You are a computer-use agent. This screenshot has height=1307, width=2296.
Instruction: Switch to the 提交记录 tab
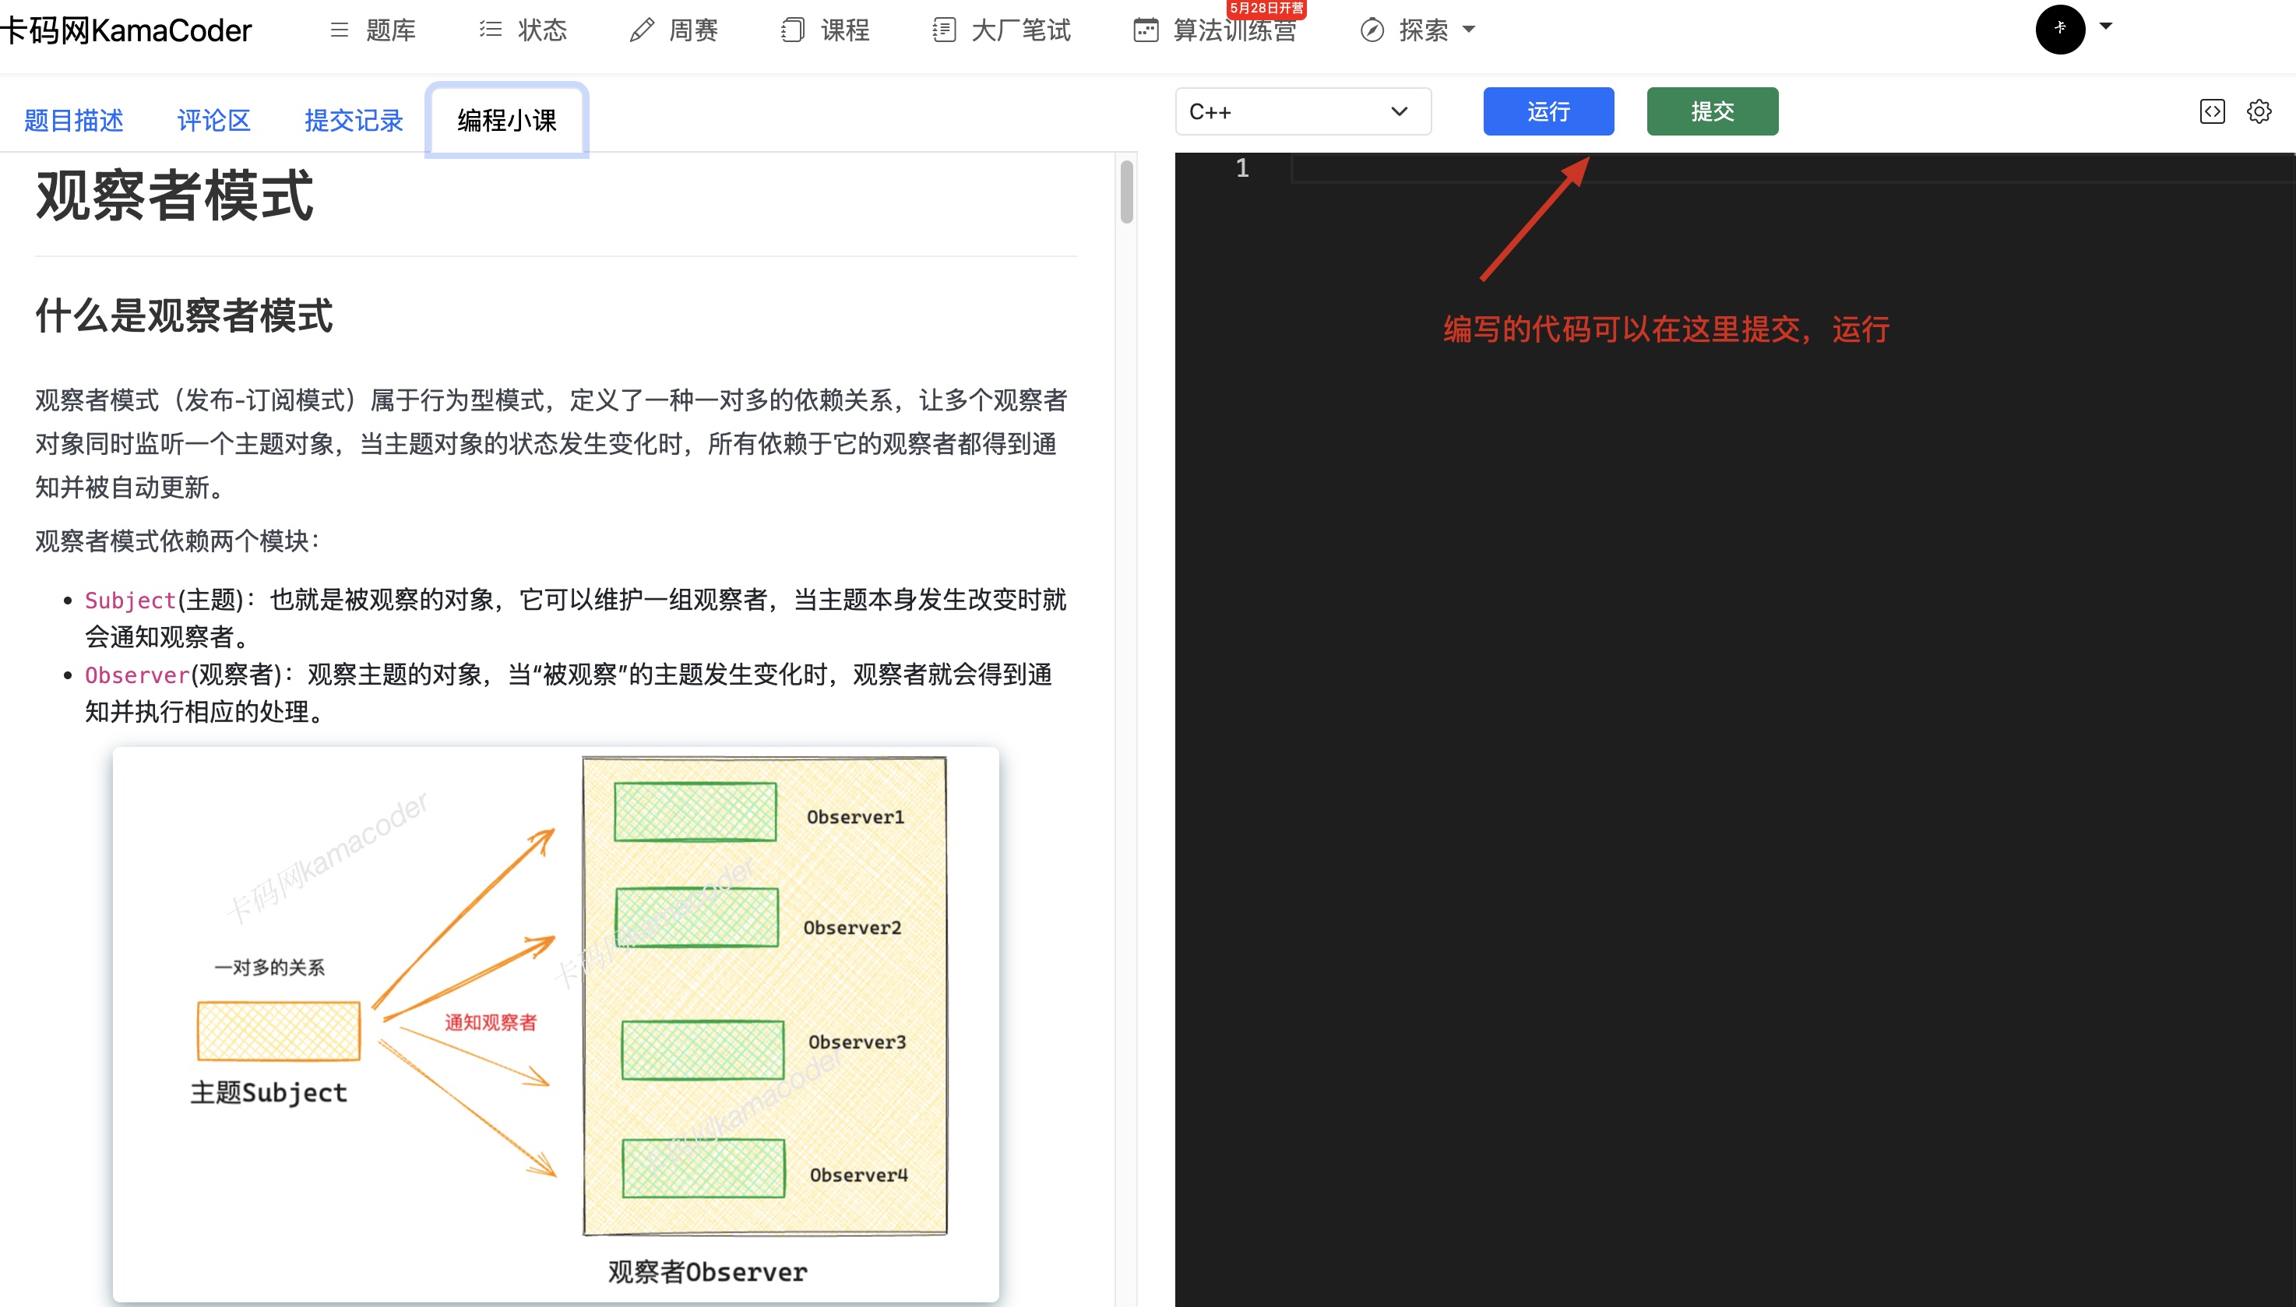(x=354, y=120)
